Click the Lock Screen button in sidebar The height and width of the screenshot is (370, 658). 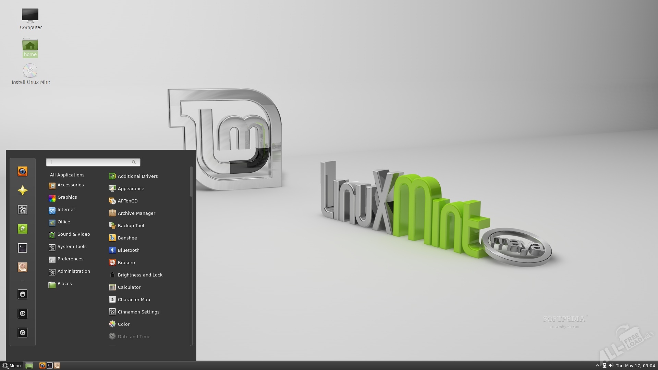pos(23,294)
